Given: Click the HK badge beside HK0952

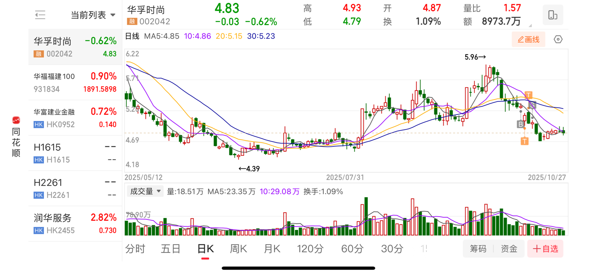Looking at the screenshot, I should click(39, 125).
